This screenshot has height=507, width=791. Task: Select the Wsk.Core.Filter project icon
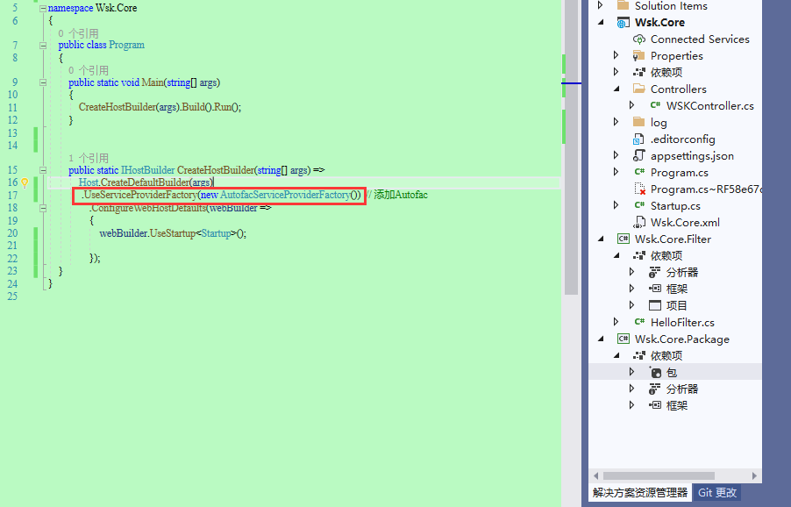tap(624, 239)
